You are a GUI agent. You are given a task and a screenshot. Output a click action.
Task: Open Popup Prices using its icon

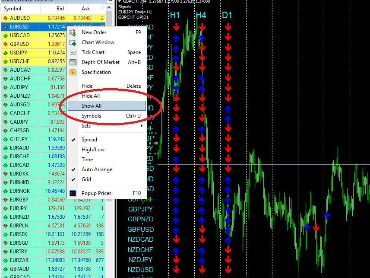tap(73, 193)
